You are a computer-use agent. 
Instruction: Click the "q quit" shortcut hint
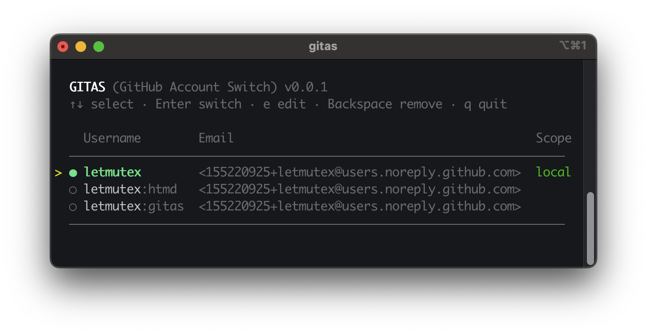point(485,104)
